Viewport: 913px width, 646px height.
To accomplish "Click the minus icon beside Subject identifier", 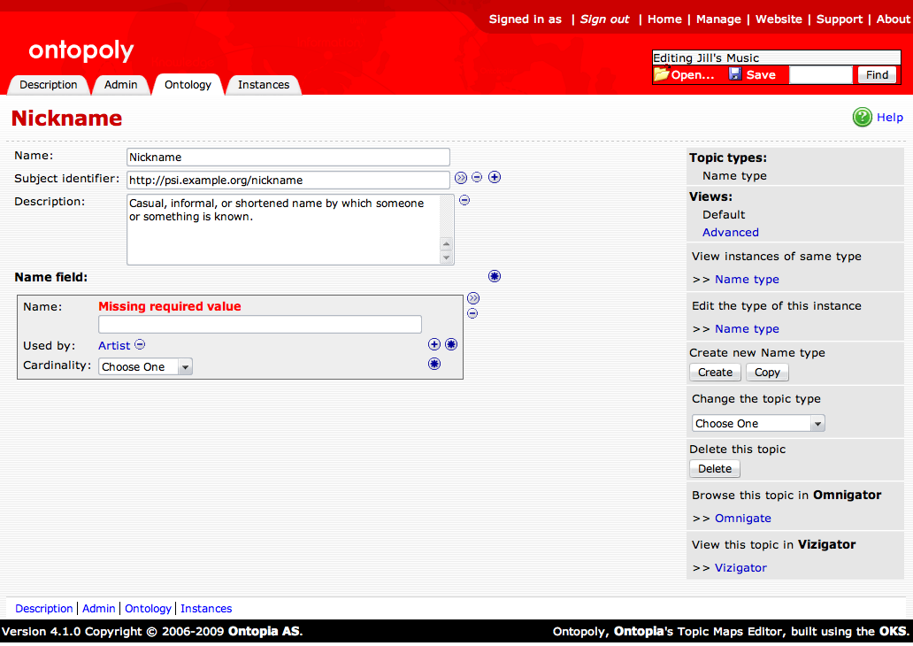I will click(477, 177).
